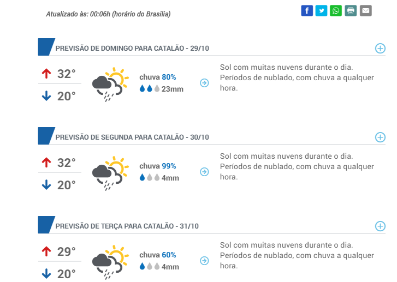Expand Sunday 29/10 forecast details

[380, 48]
